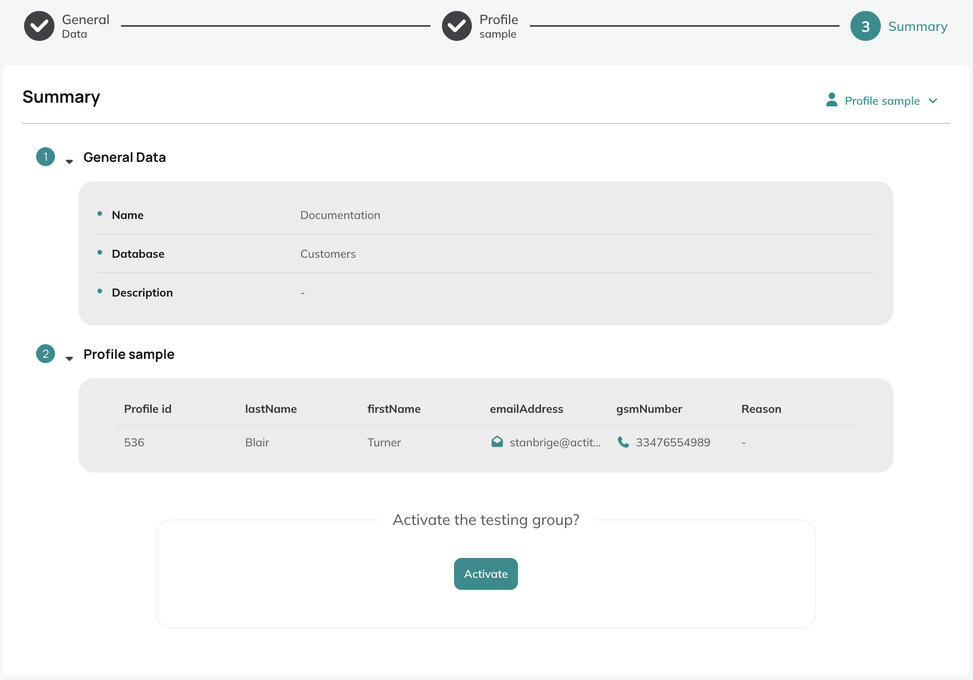Open the Profile sample dropdown chevron
Screen dimensions: 973x680
933,101
